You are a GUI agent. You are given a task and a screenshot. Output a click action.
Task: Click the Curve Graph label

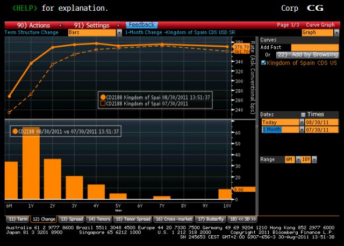point(320,25)
